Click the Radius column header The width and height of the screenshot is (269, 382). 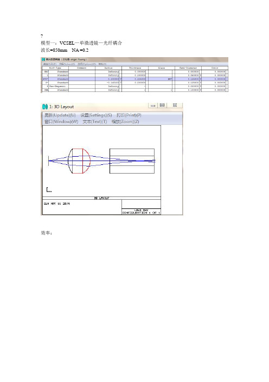click(108, 68)
